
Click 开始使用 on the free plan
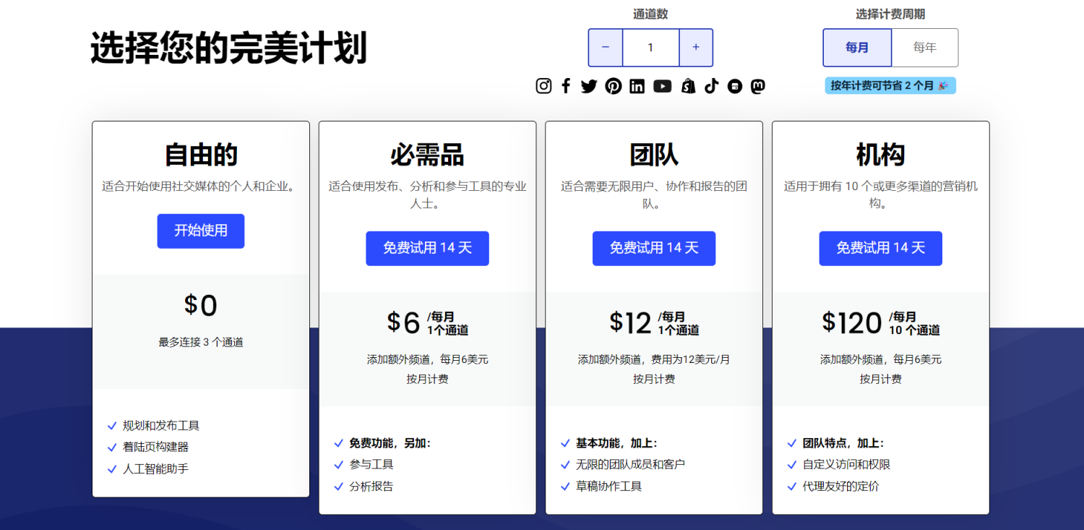[201, 231]
